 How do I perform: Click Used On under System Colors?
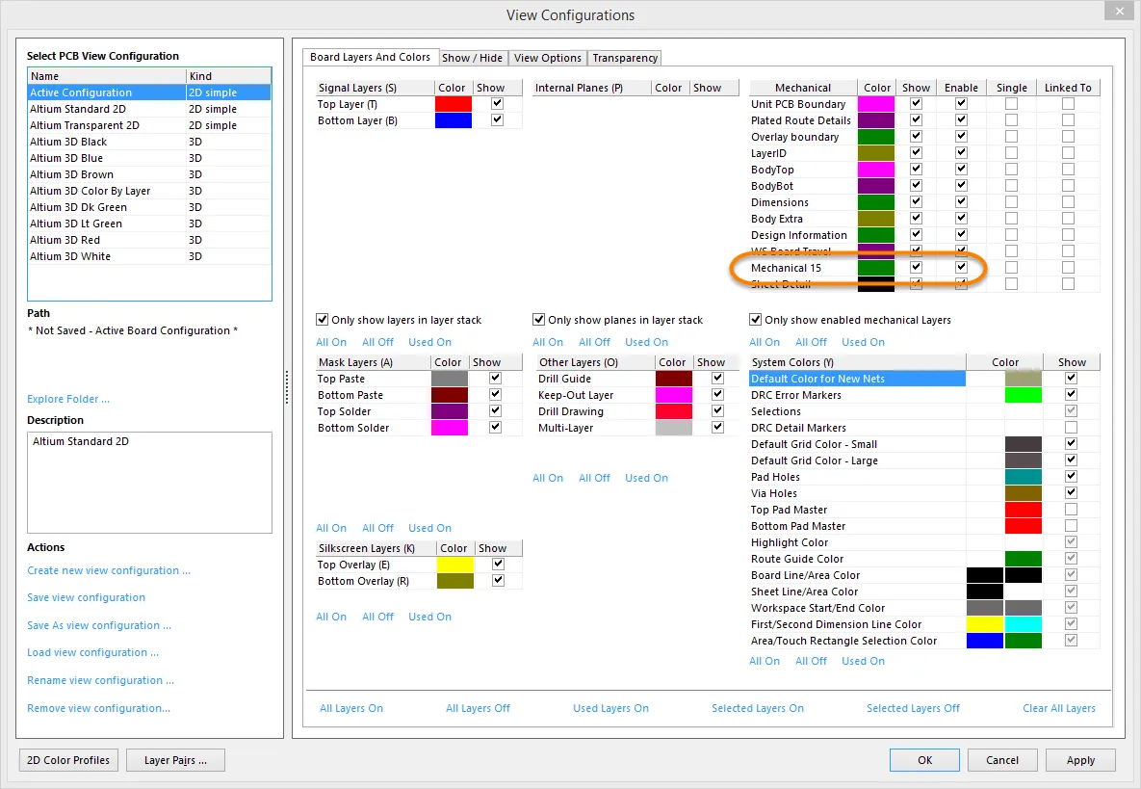pos(863,661)
